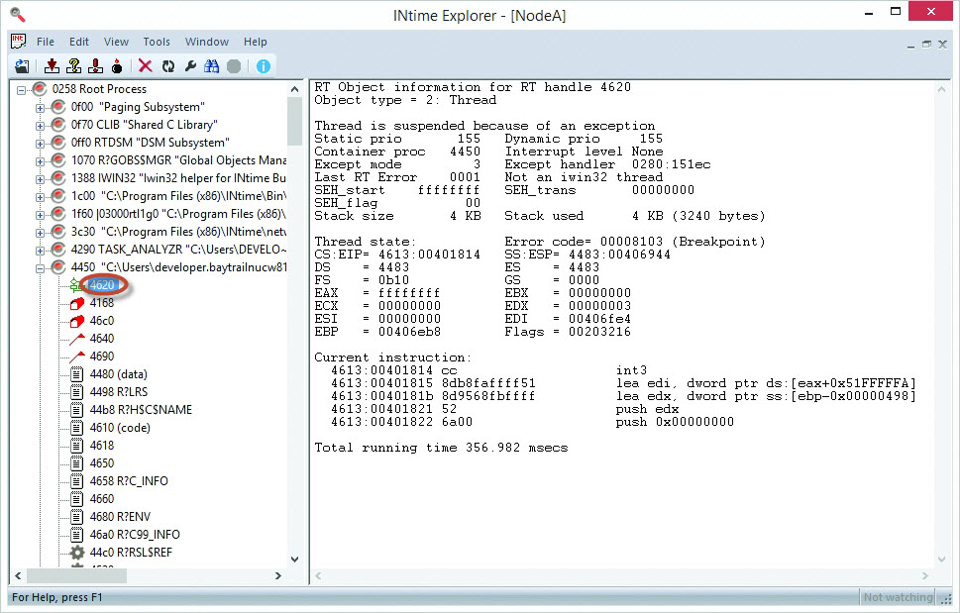Click the blue info about icon
960x613 pixels.
click(264, 66)
